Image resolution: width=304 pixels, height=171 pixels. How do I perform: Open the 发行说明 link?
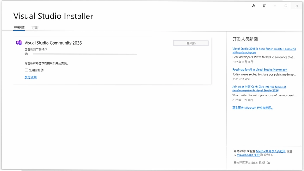click(30, 77)
